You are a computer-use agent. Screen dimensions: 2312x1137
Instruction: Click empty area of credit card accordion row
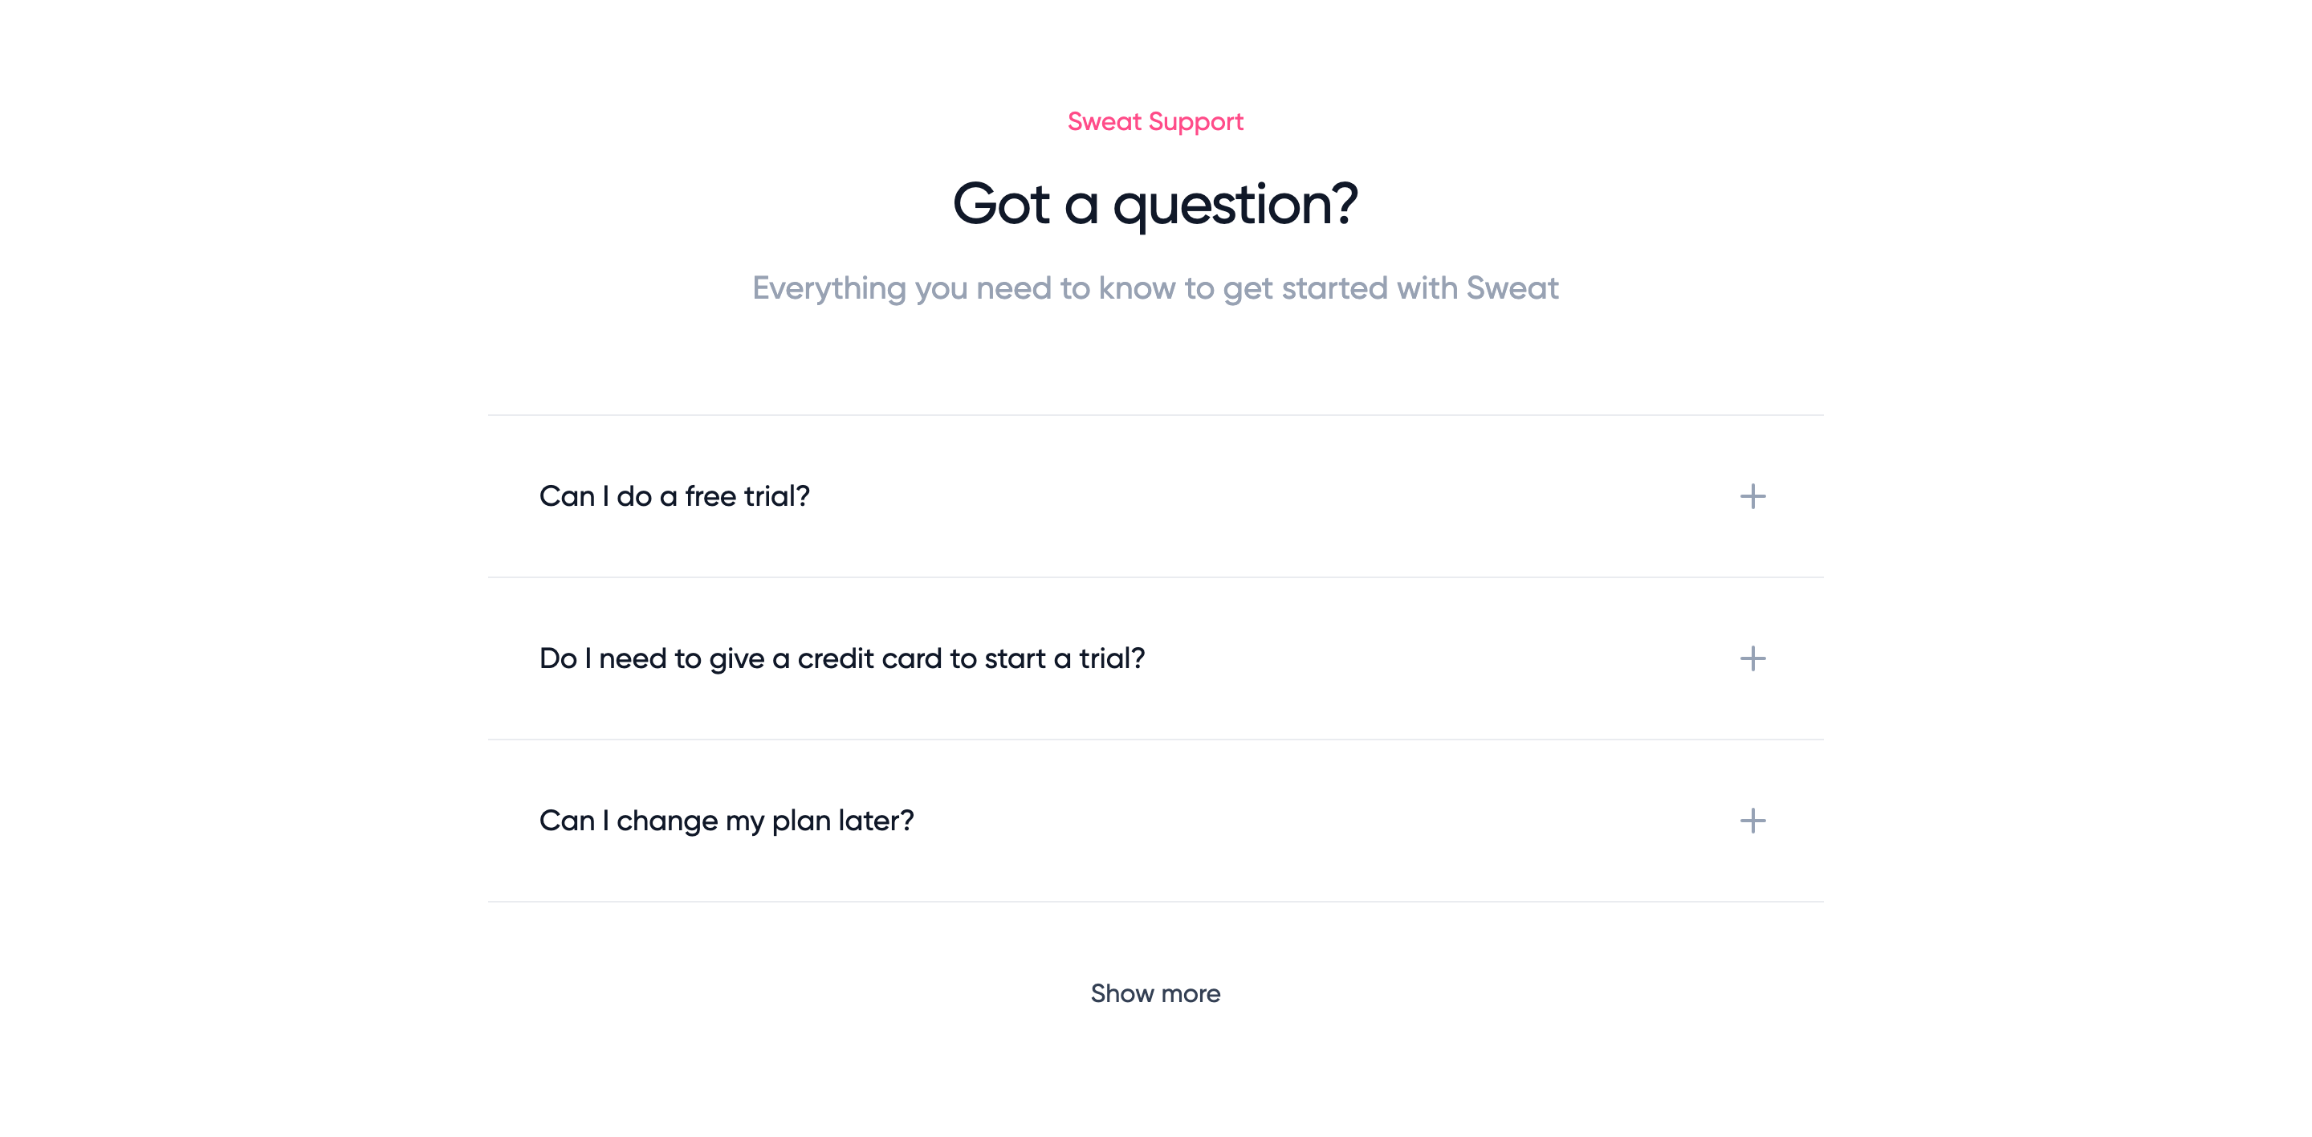coord(1436,658)
